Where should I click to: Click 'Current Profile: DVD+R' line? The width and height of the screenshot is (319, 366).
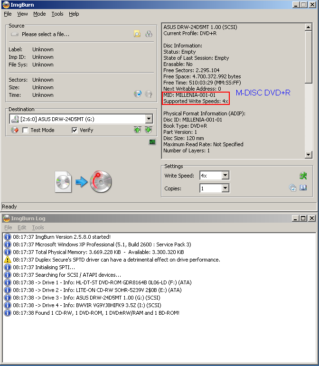click(190, 33)
